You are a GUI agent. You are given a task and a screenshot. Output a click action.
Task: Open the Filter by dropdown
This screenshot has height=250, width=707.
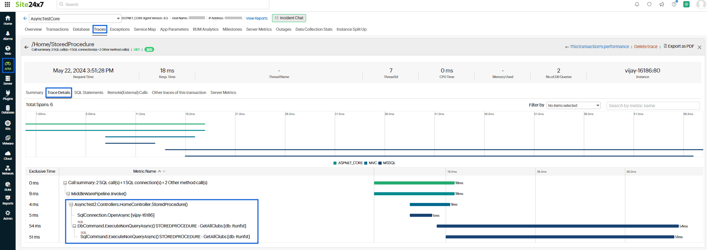click(573, 106)
